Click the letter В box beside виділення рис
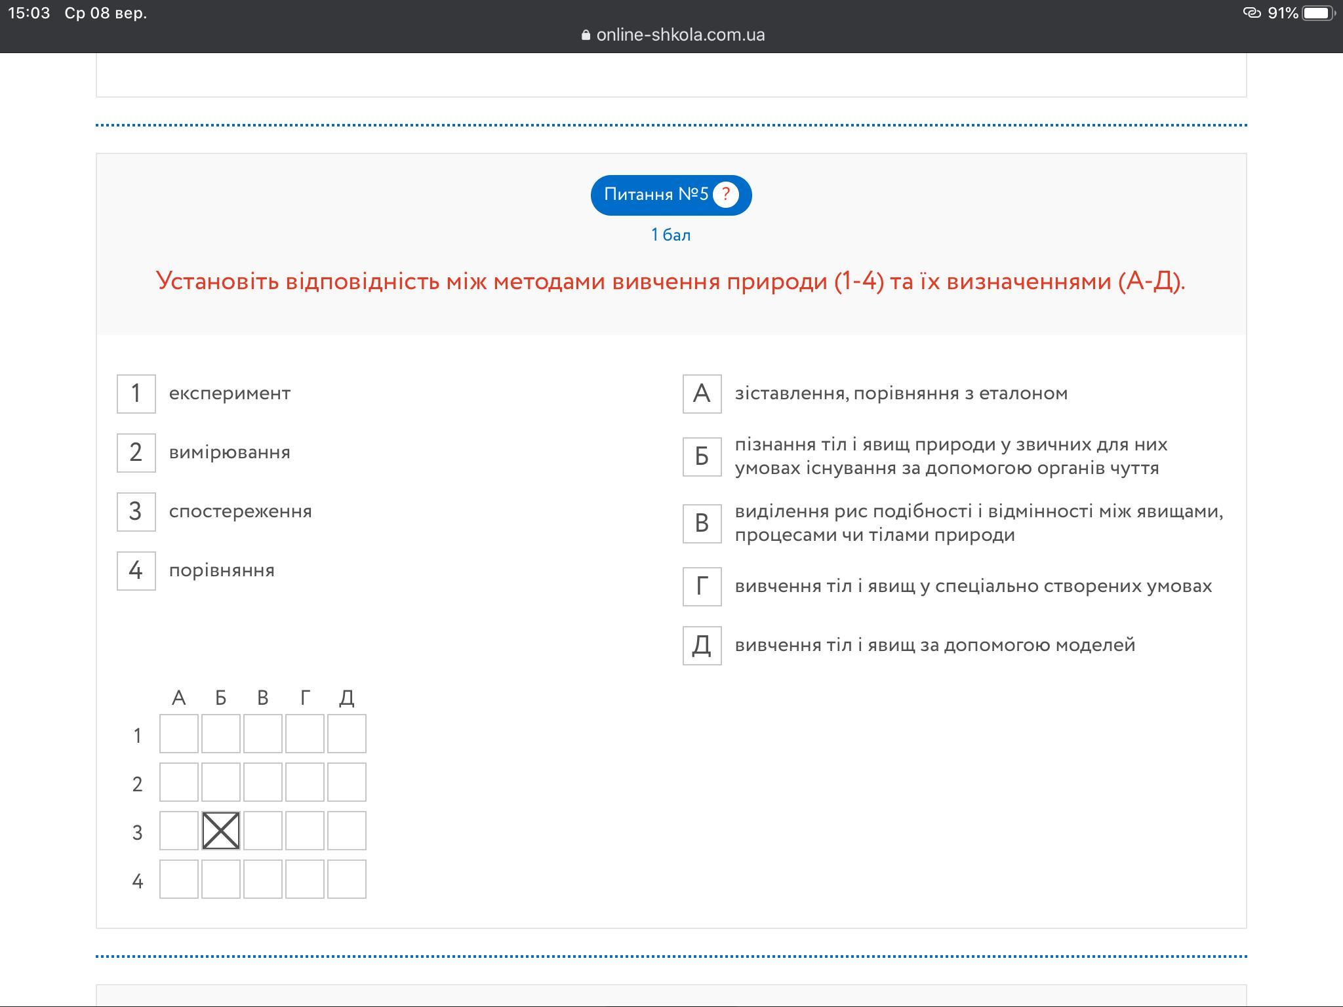 click(702, 523)
